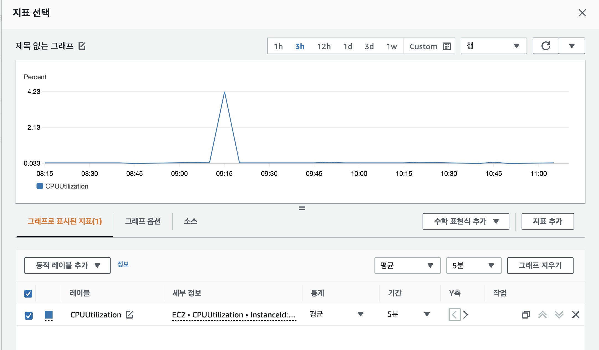Open the graph type dropdown
The image size is (599, 350).
[493, 46]
